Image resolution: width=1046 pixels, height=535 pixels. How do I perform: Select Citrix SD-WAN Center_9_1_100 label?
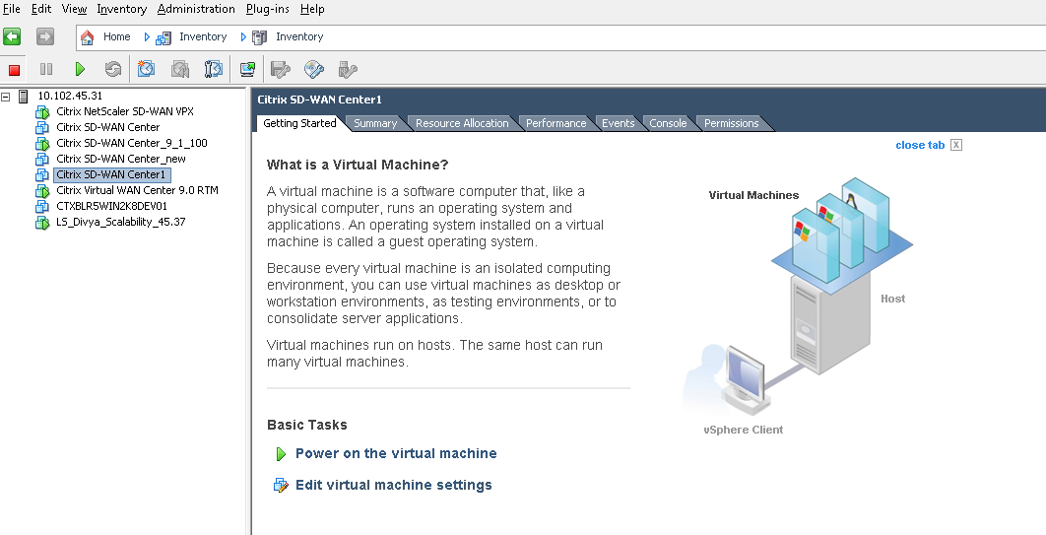pos(131,143)
